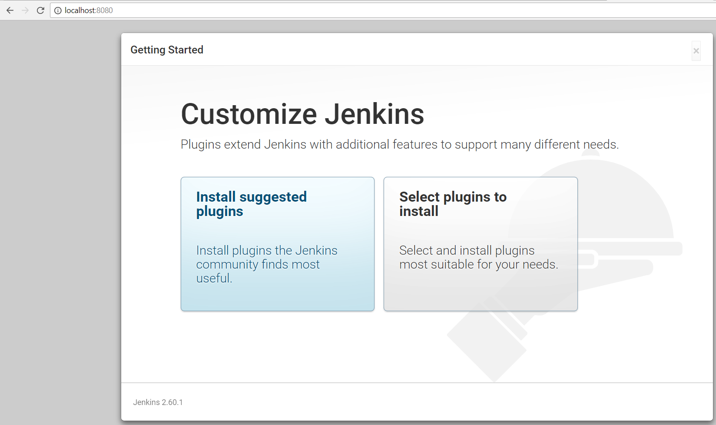The width and height of the screenshot is (716, 425).
Task: Close the Getting Started dialog
Action: (696, 51)
